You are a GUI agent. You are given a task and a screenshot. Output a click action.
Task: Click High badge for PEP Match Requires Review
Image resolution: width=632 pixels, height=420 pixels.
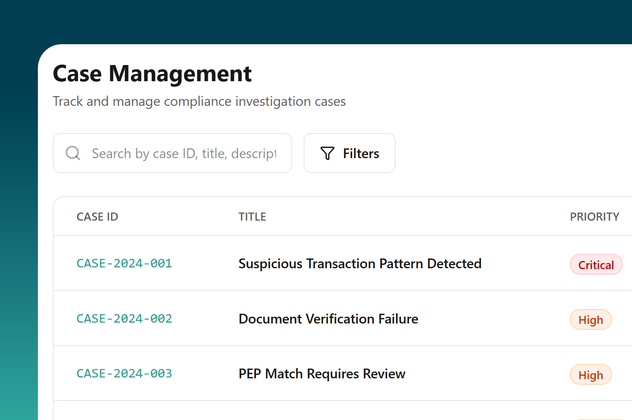(x=591, y=375)
